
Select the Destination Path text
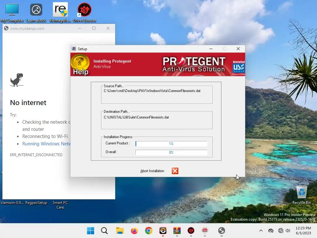(x=136, y=117)
